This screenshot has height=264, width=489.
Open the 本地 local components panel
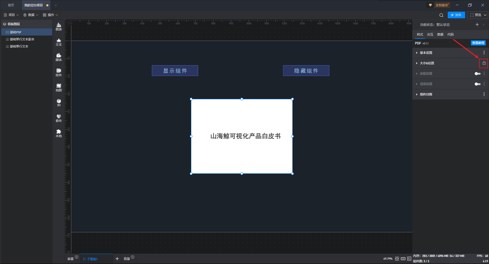tap(59, 133)
